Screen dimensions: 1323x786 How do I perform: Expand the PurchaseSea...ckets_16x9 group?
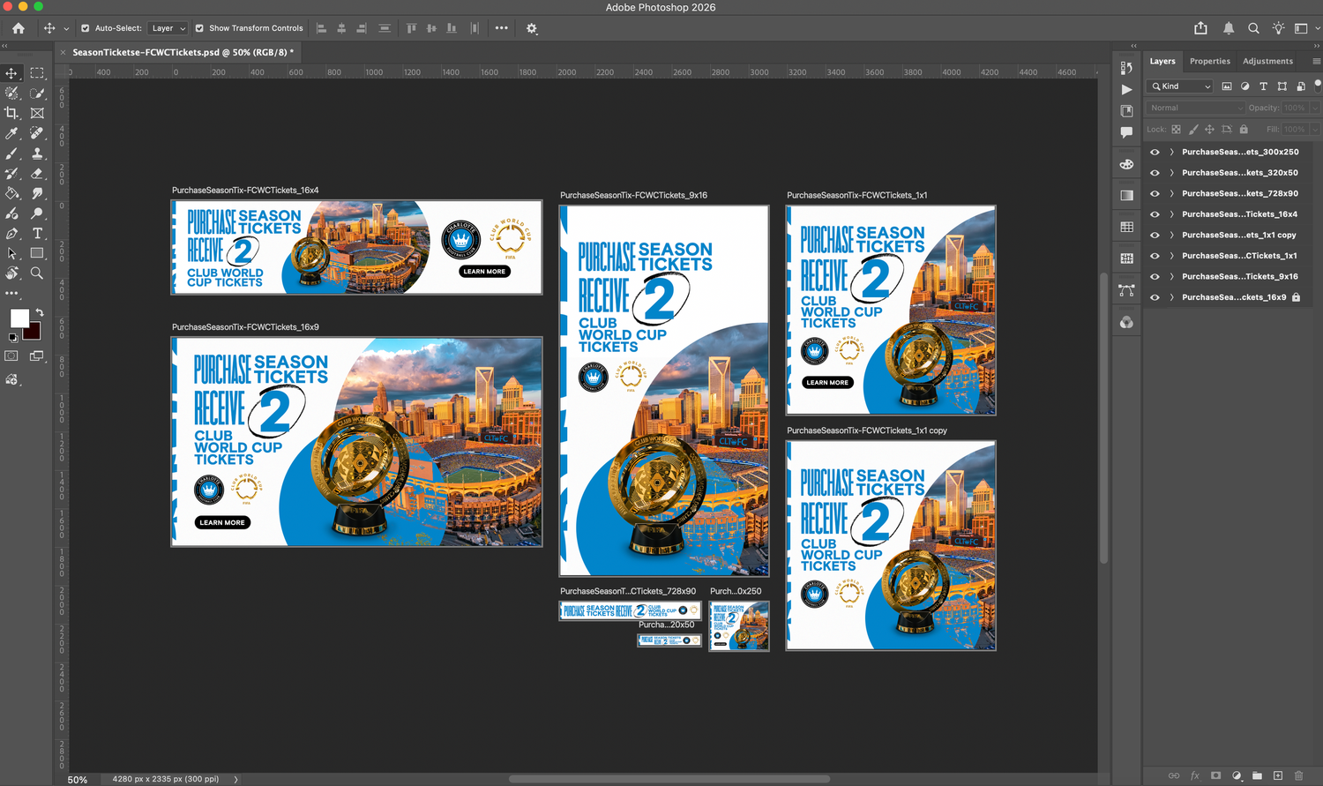[x=1171, y=297]
